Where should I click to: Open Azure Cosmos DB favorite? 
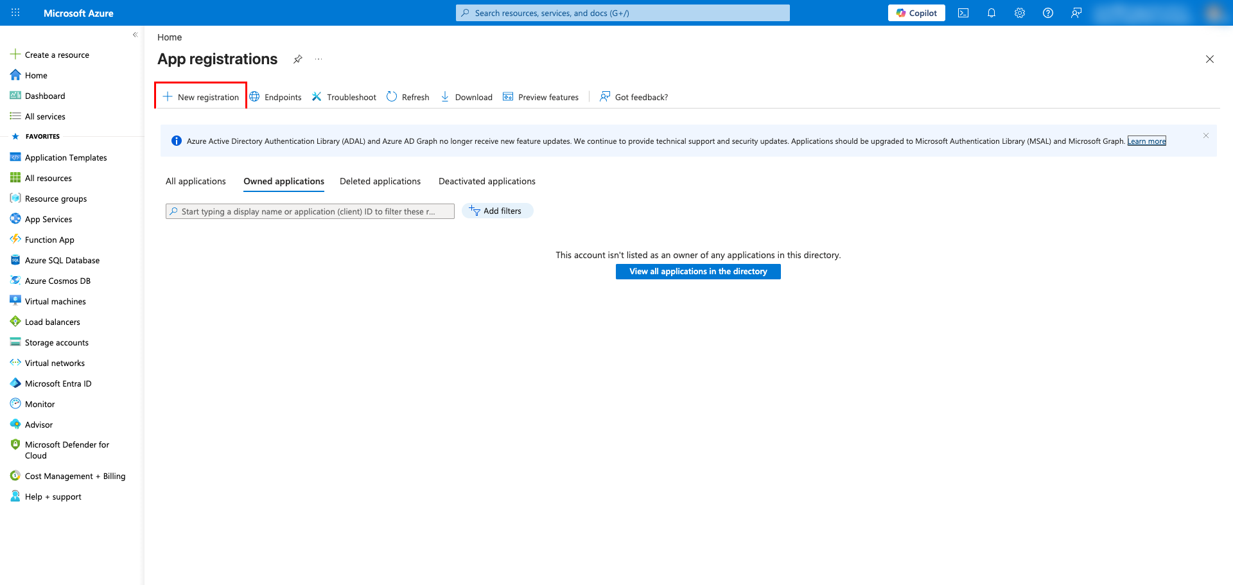click(x=58, y=281)
